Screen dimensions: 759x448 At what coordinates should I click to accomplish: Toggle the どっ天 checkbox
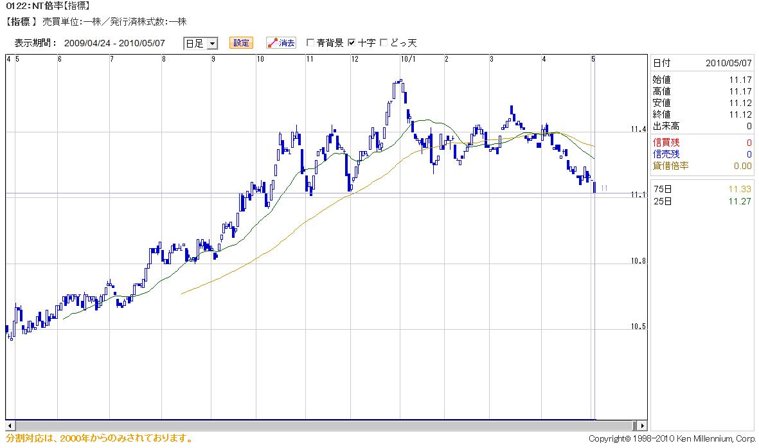tap(384, 43)
